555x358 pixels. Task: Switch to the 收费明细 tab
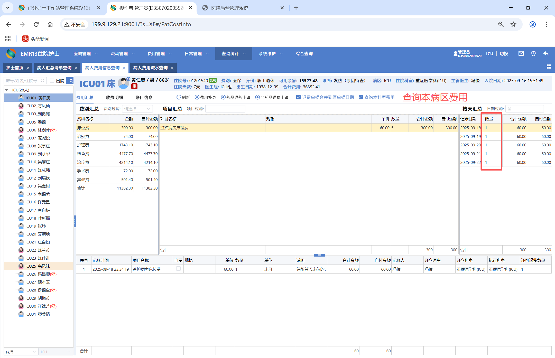tap(114, 98)
